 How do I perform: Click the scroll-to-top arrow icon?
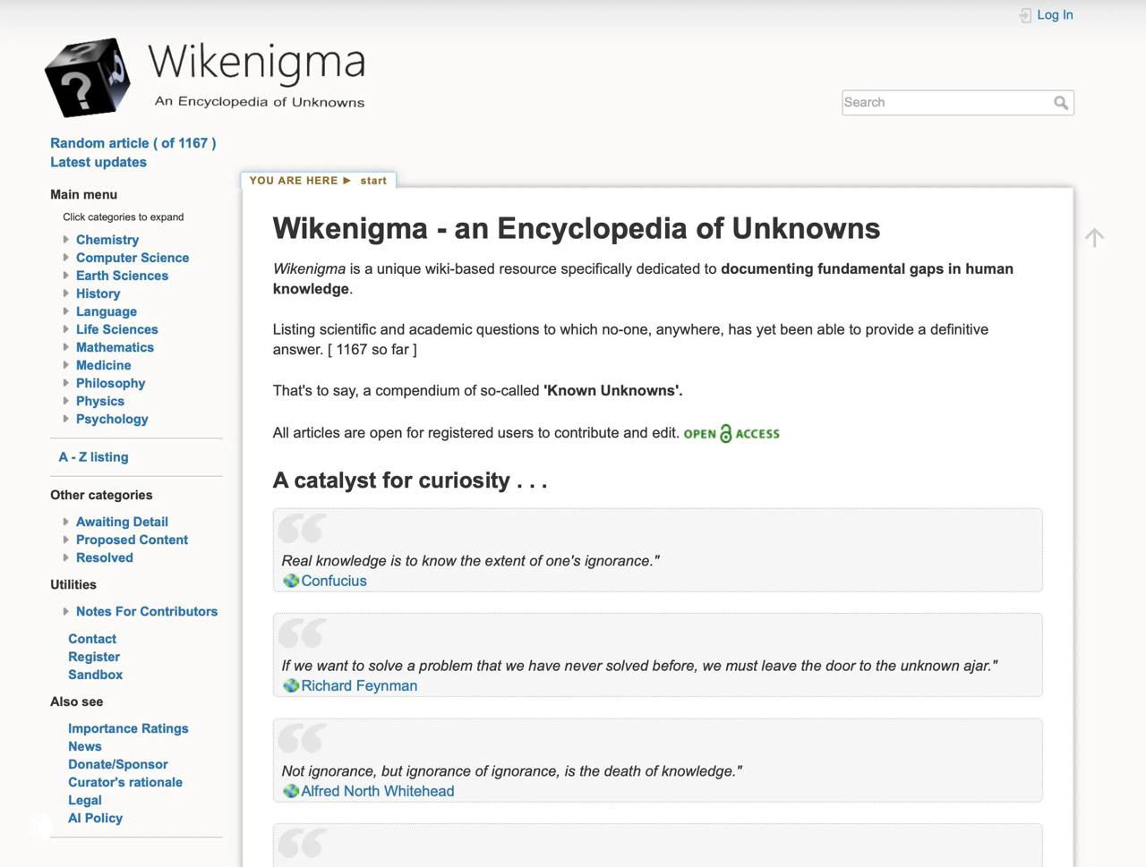pyautogui.click(x=1094, y=236)
